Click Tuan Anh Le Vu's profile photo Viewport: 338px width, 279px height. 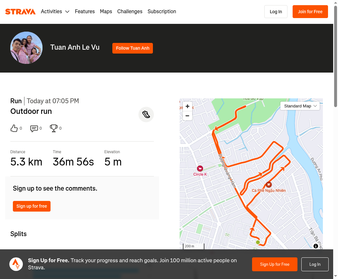26,48
